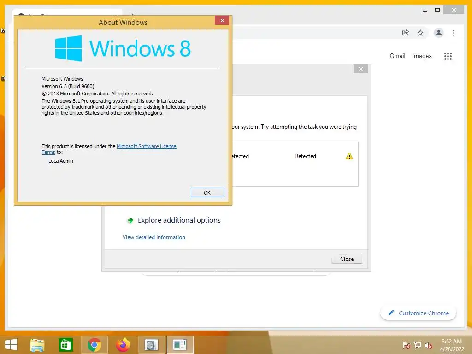472x354 pixels.
Task: Open Google Images link
Action: pyautogui.click(x=422, y=56)
